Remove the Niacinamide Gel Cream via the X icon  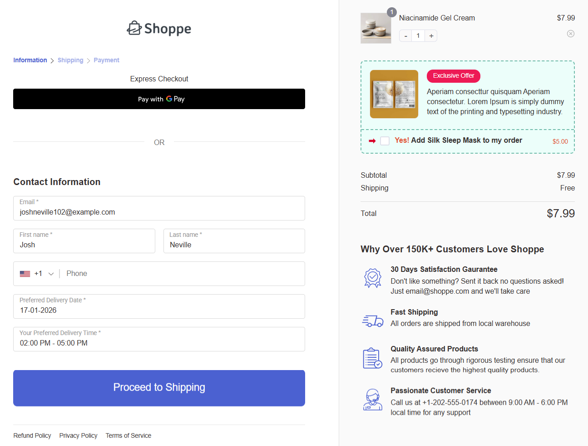coord(571,34)
